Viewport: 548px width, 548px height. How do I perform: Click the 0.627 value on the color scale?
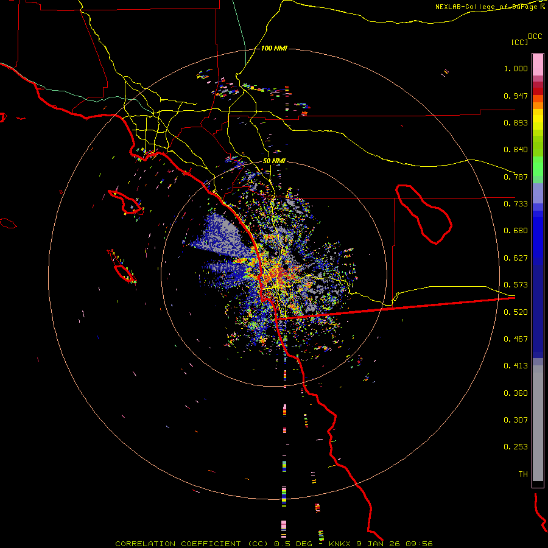(516, 258)
